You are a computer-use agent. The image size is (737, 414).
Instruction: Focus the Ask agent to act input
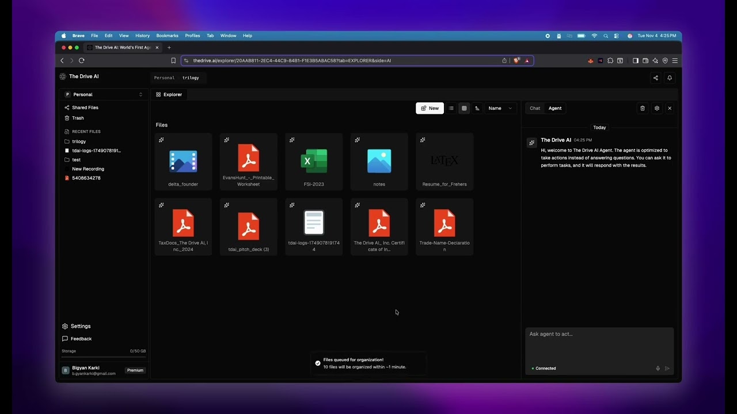click(599, 345)
